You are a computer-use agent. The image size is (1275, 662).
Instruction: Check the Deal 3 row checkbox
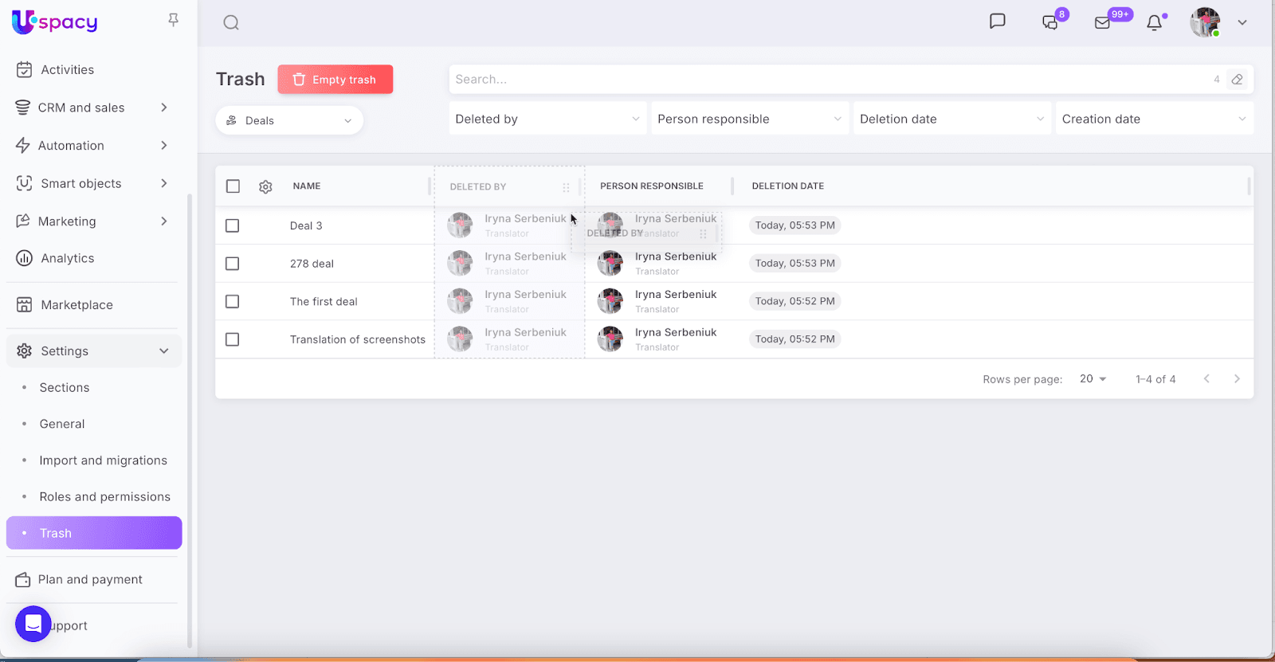tap(233, 226)
